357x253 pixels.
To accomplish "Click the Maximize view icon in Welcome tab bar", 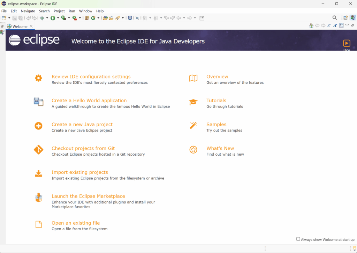I will (353, 25).
